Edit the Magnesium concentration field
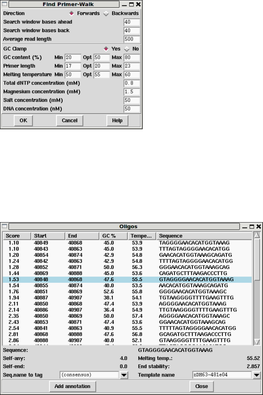Image resolution: width=263 pixels, height=395 pixels. (x=132, y=92)
